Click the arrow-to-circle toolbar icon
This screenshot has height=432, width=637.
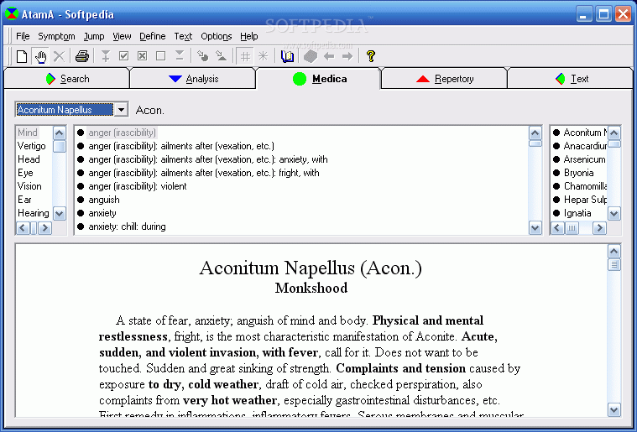tap(202, 55)
